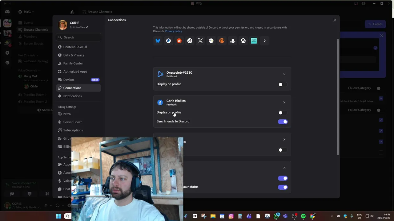
Task: Remove the Facebook Corie Hinkins connection
Action: click(x=284, y=102)
